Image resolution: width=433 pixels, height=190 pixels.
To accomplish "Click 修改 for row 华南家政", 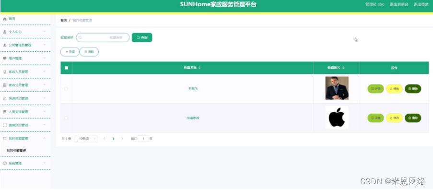I will 394,118.
